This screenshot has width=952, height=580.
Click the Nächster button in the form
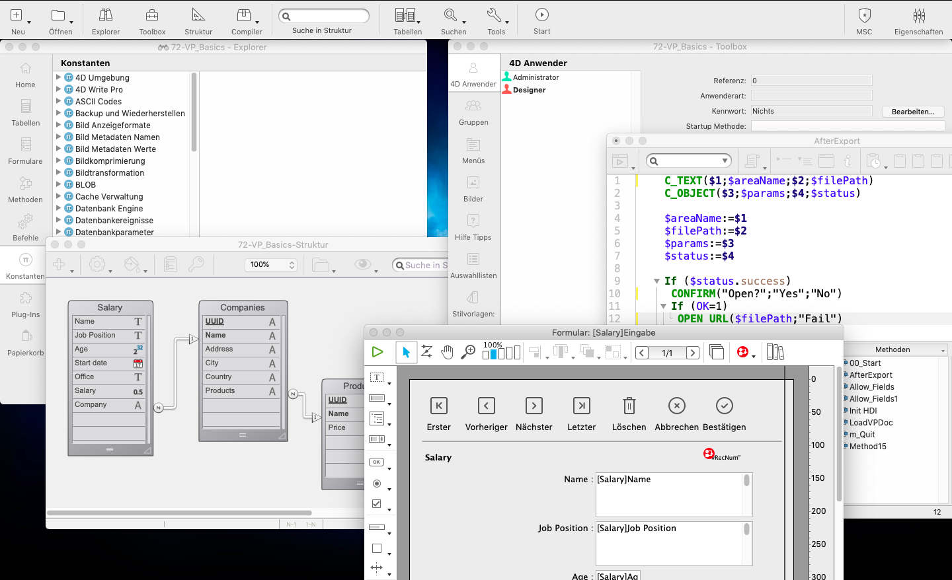[x=534, y=406]
